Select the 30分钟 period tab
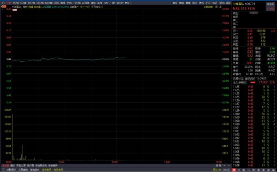This screenshot has width=277, height=172. (x=40, y=3)
